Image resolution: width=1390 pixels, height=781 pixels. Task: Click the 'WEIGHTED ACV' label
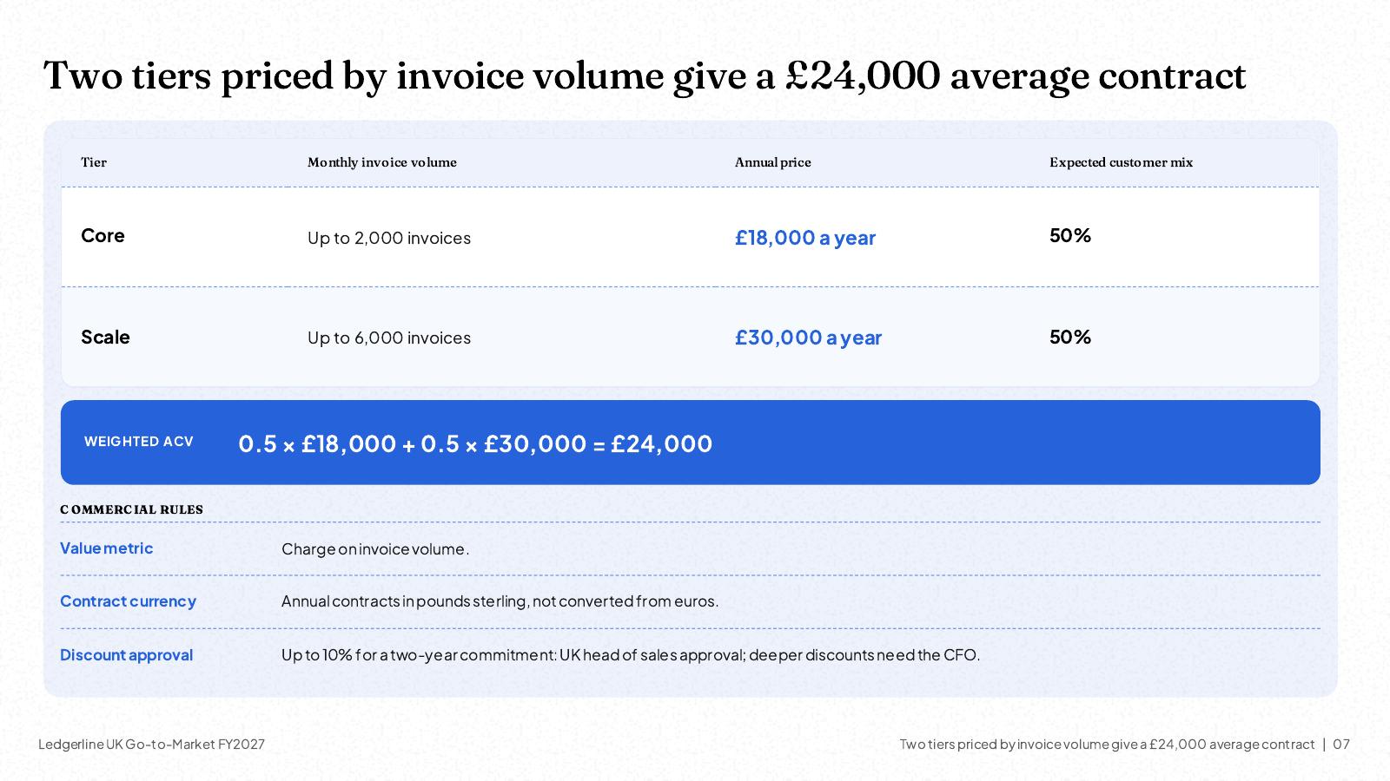[x=139, y=442]
